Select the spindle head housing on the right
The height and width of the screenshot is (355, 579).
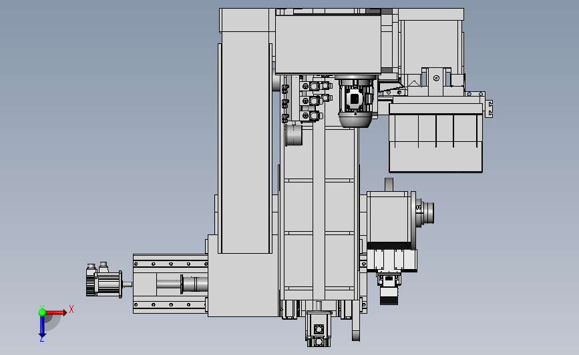tap(391, 220)
